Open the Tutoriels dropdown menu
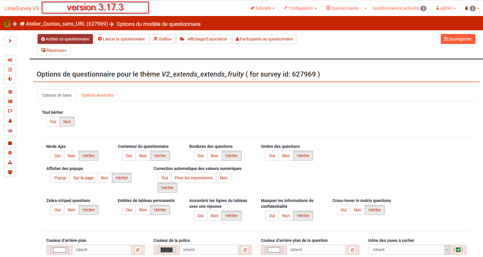Screen dimensions: 483x257 (x=262, y=8)
